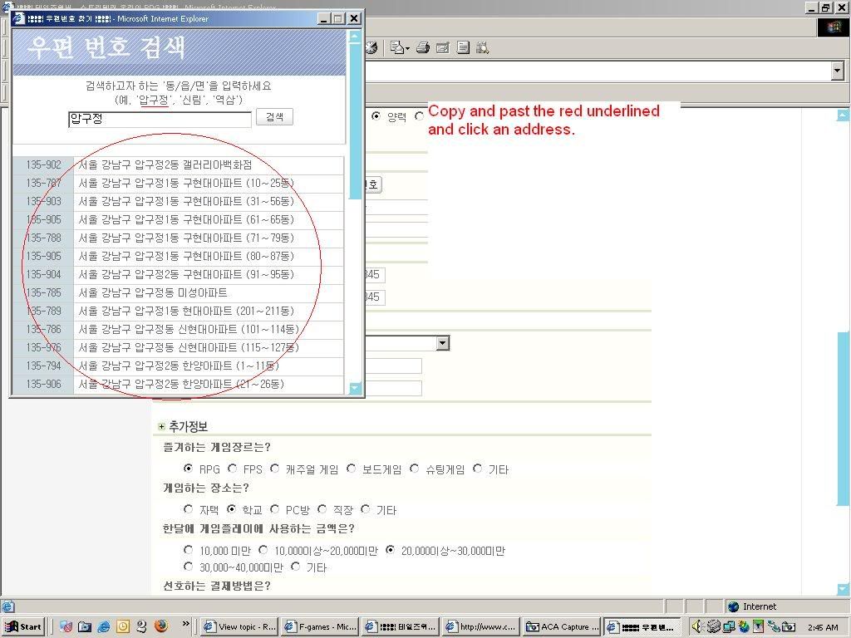
Task: Choose the PC방 radio button for play location
Action: (275, 509)
